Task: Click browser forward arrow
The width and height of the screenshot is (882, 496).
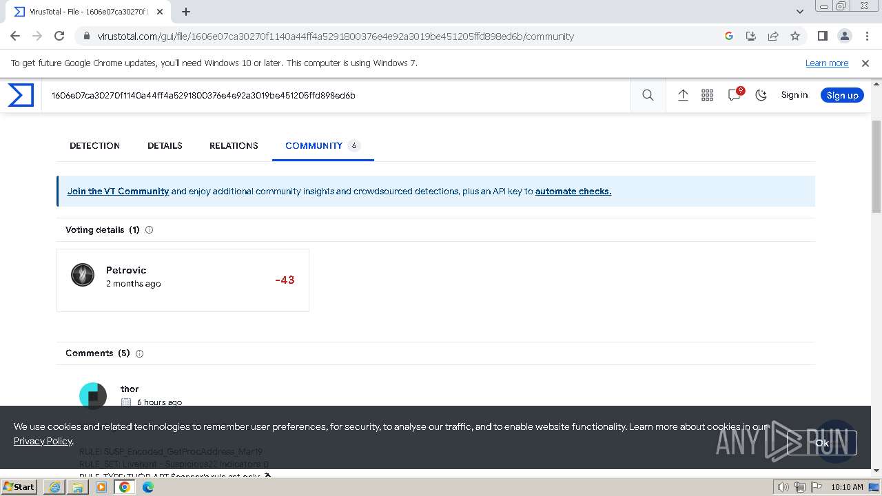Action: (x=37, y=36)
